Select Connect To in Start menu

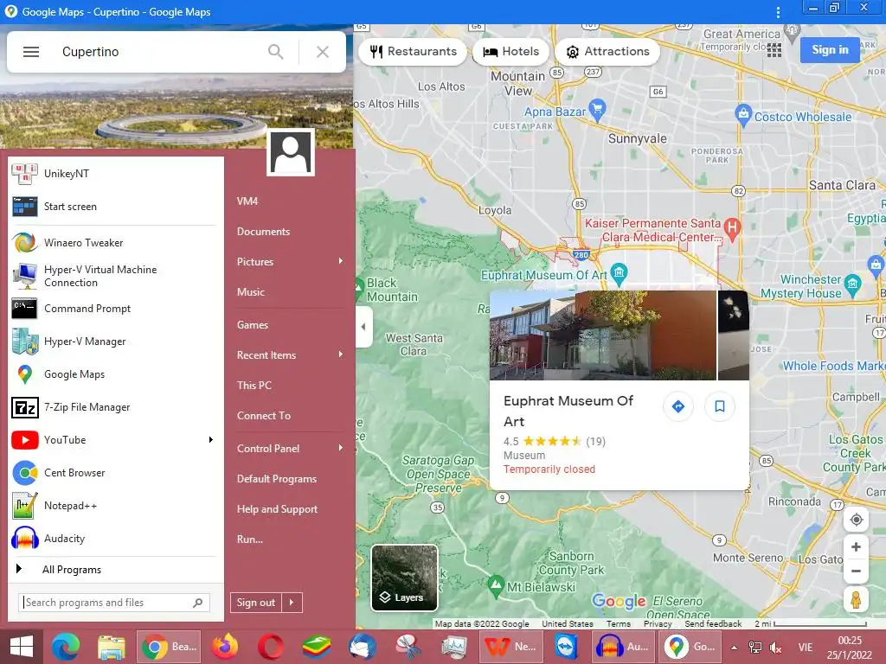[x=264, y=416]
